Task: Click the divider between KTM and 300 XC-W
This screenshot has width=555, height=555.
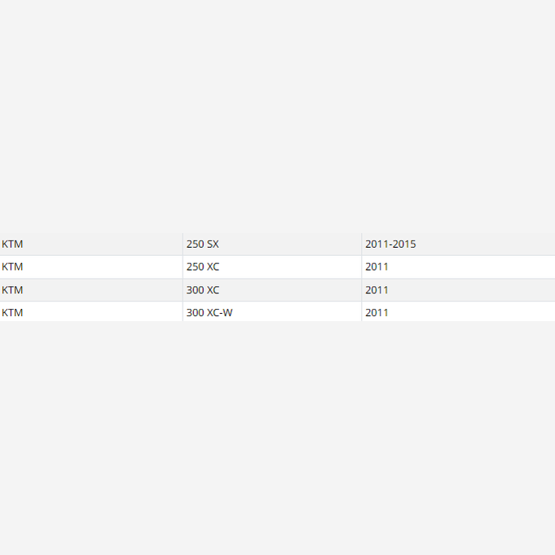Action: [x=183, y=312]
